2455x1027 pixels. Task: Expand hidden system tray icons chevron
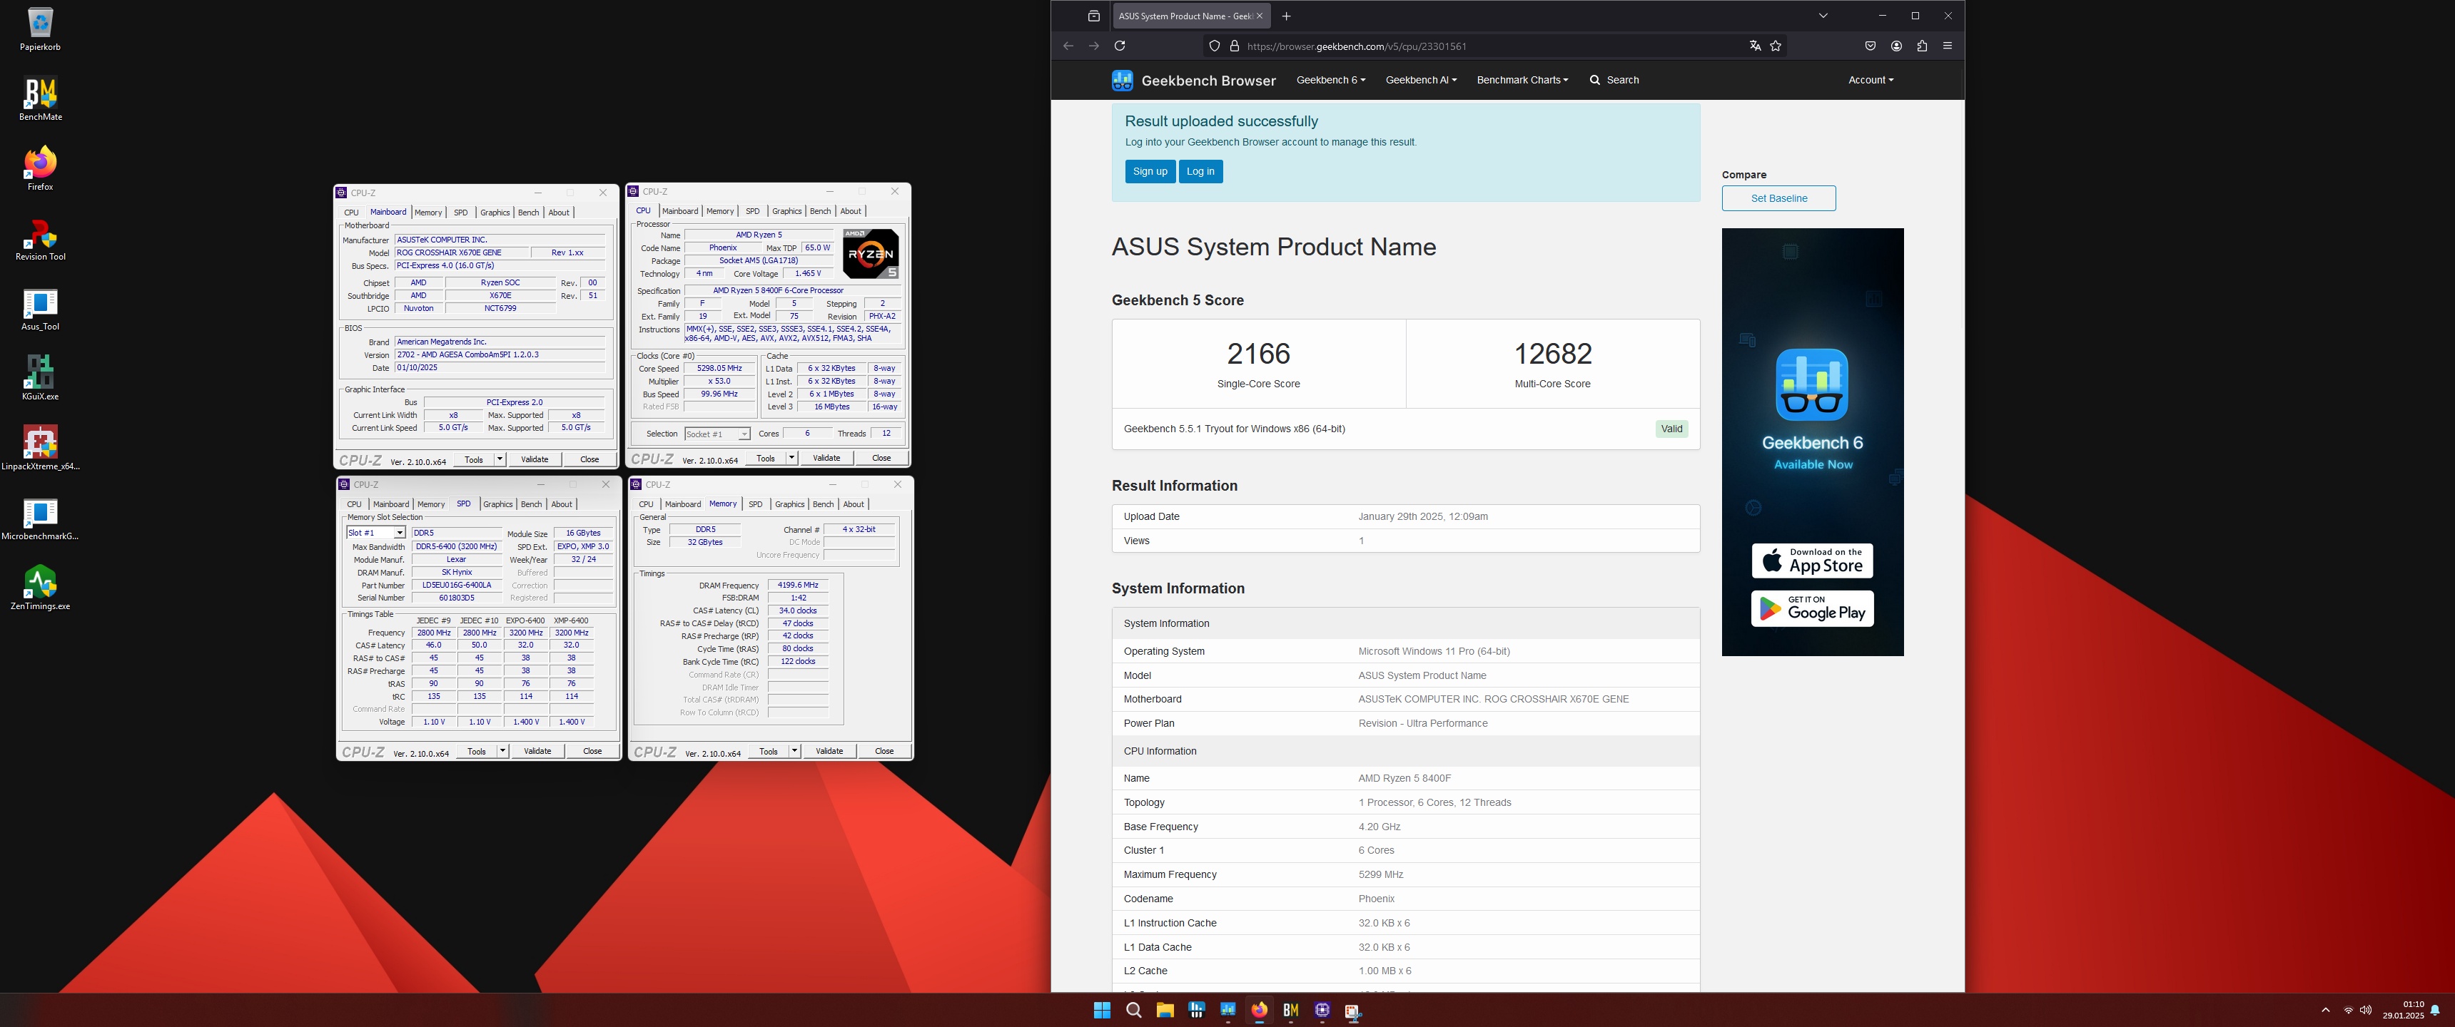click(2325, 1010)
